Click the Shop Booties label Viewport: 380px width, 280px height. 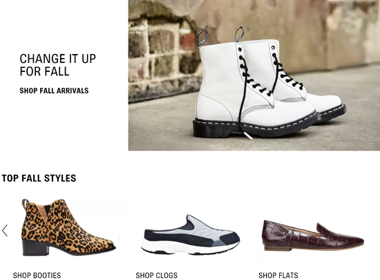pyautogui.click(x=37, y=275)
